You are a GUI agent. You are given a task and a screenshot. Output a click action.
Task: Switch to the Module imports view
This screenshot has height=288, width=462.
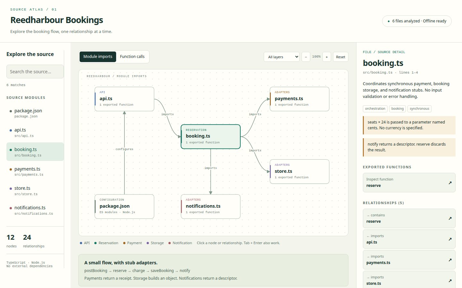(98, 57)
